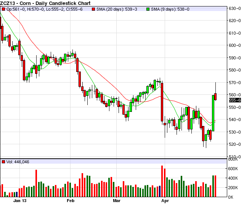Viewport: 244px width, 204px height.
Task: Click the OHLC values text Op:561-0
Action: coord(16,9)
